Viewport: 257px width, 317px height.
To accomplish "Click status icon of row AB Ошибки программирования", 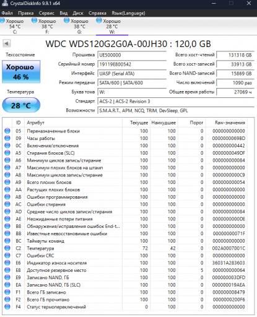I will click(x=7, y=197).
